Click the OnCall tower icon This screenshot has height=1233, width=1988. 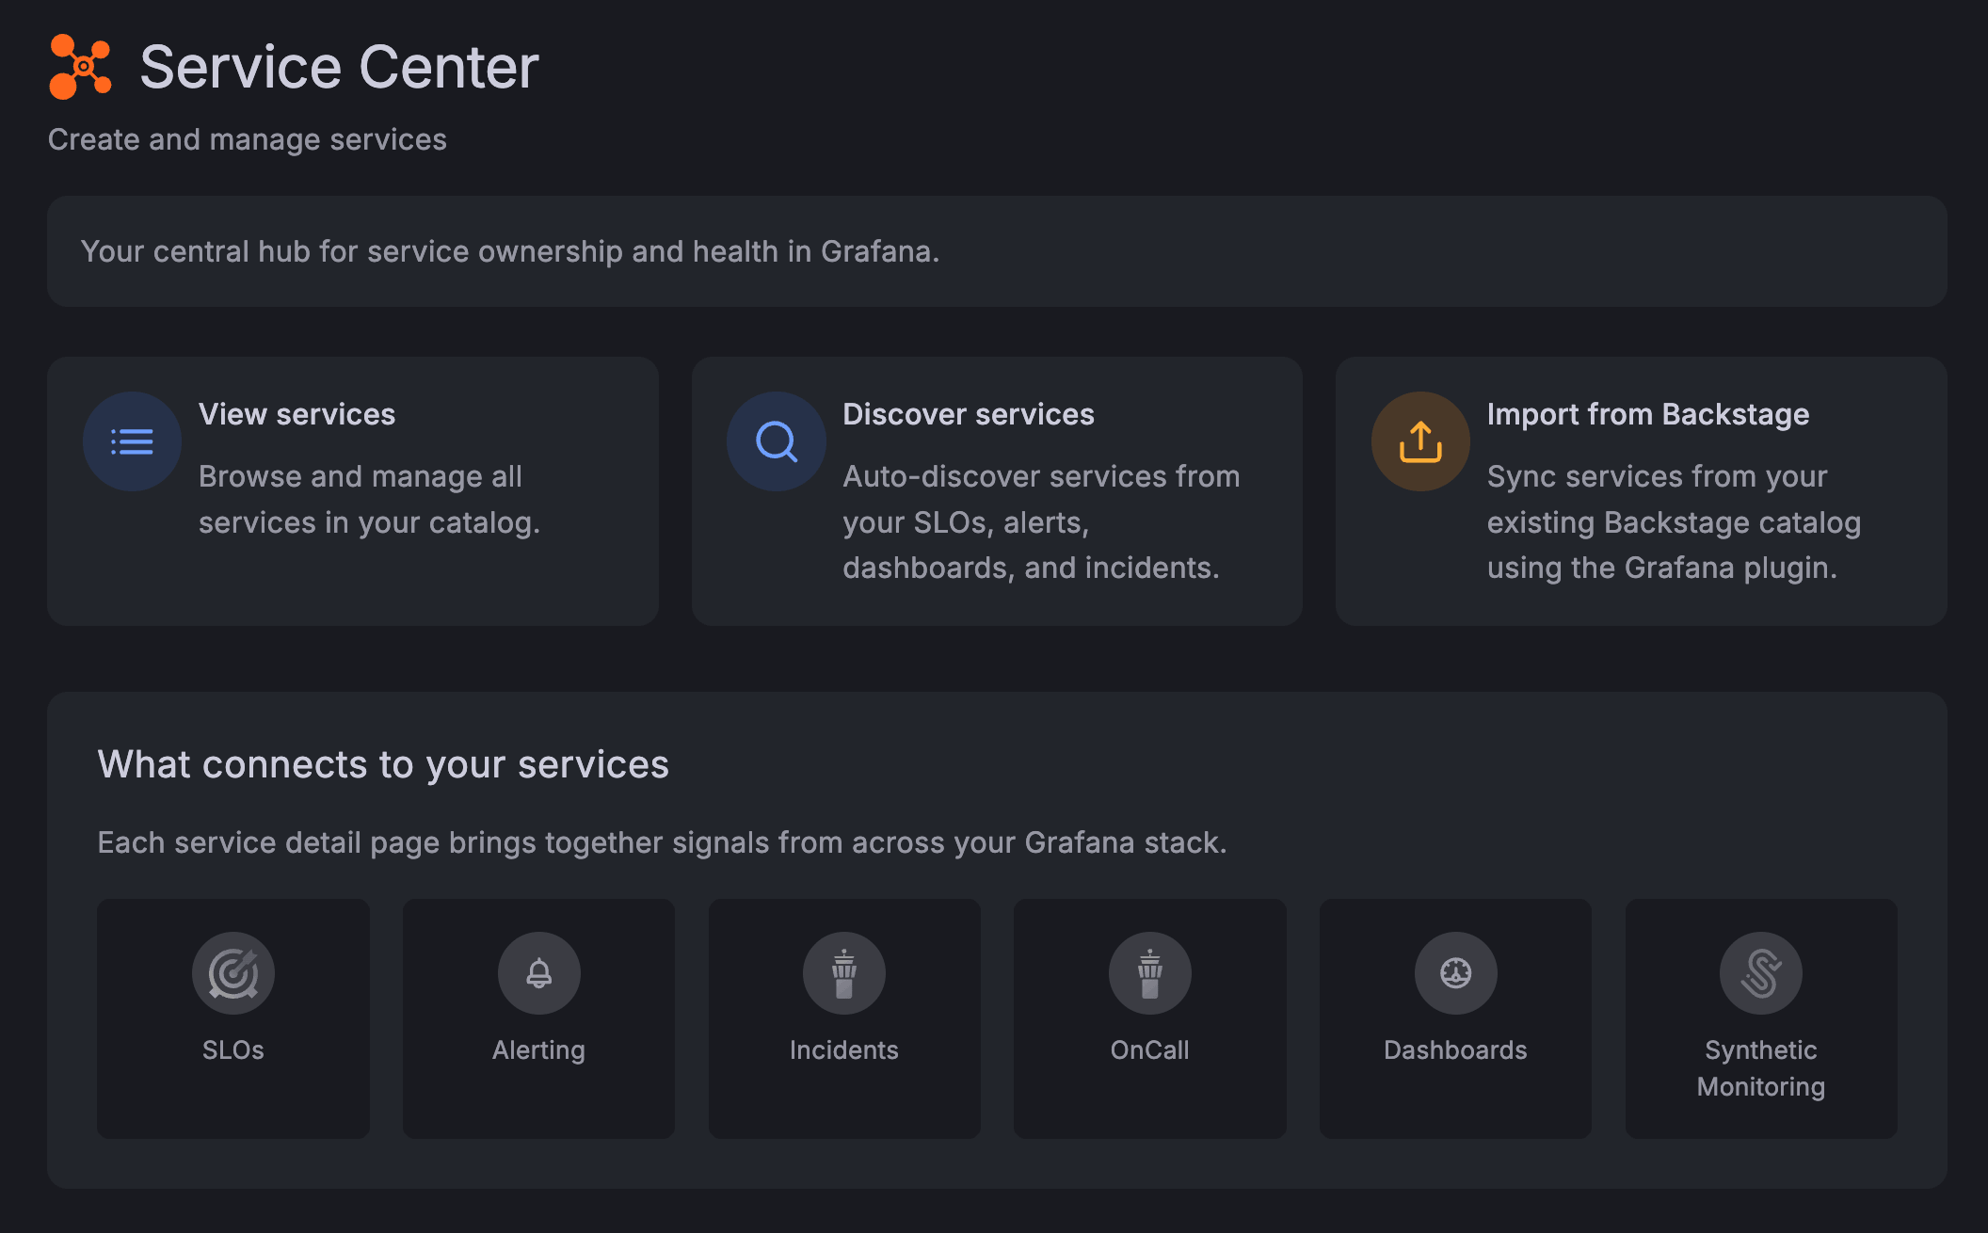(x=1150, y=973)
